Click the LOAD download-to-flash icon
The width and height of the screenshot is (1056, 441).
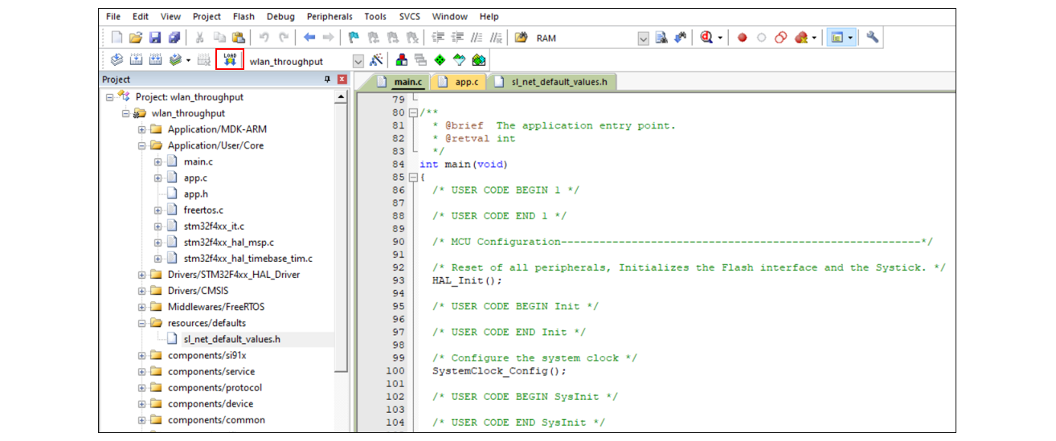(230, 60)
